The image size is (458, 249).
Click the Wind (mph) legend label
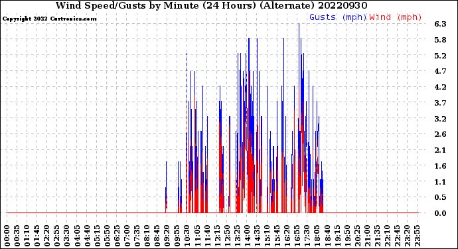click(396, 17)
